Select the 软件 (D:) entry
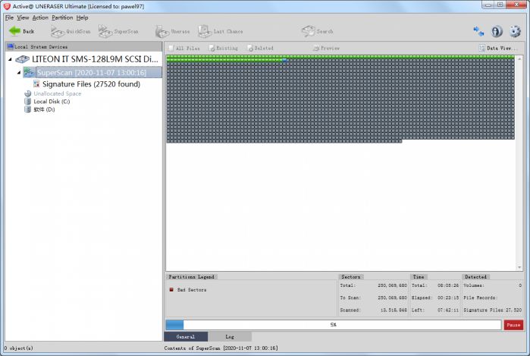The image size is (530, 356). [44, 109]
